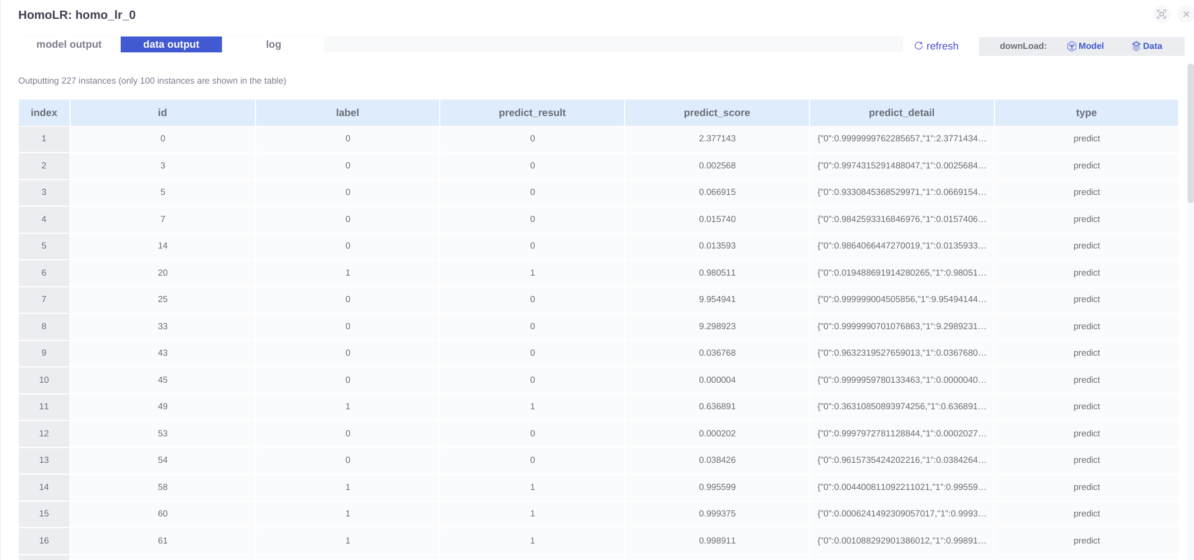Viewport: 1194px width, 560px height.
Task: Click id cell 43
Action: pyautogui.click(x=162, y=353)
